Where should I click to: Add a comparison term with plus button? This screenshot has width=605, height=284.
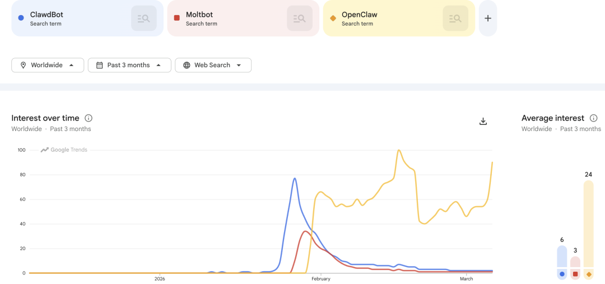click(488, 18)
